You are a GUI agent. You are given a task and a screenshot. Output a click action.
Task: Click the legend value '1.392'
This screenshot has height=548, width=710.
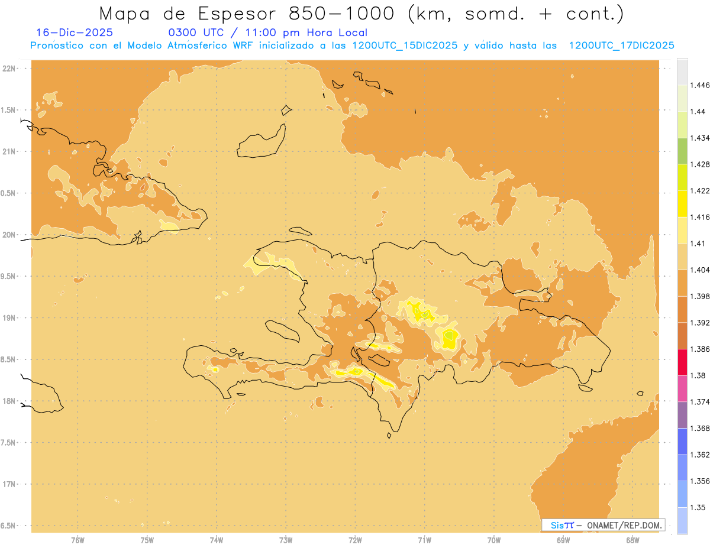coord(700,323)
